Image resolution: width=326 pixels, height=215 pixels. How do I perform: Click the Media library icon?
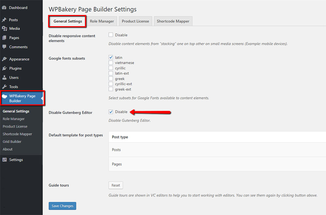click(x=4, y=28)
